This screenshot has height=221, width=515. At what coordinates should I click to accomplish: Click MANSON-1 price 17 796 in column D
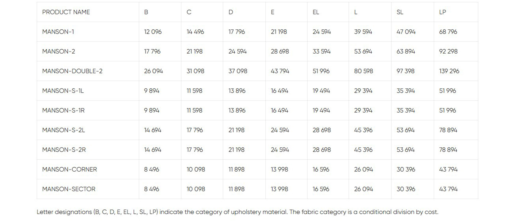click(237, 32)
